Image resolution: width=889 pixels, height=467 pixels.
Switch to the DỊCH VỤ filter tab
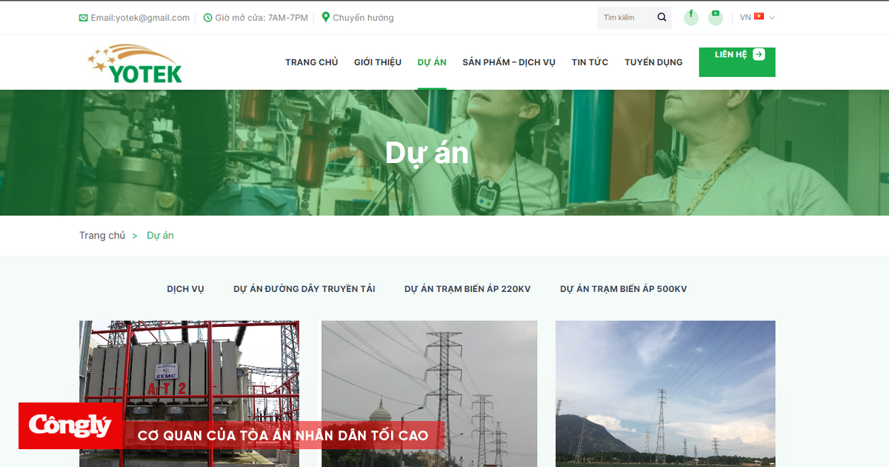pos(184,288)
